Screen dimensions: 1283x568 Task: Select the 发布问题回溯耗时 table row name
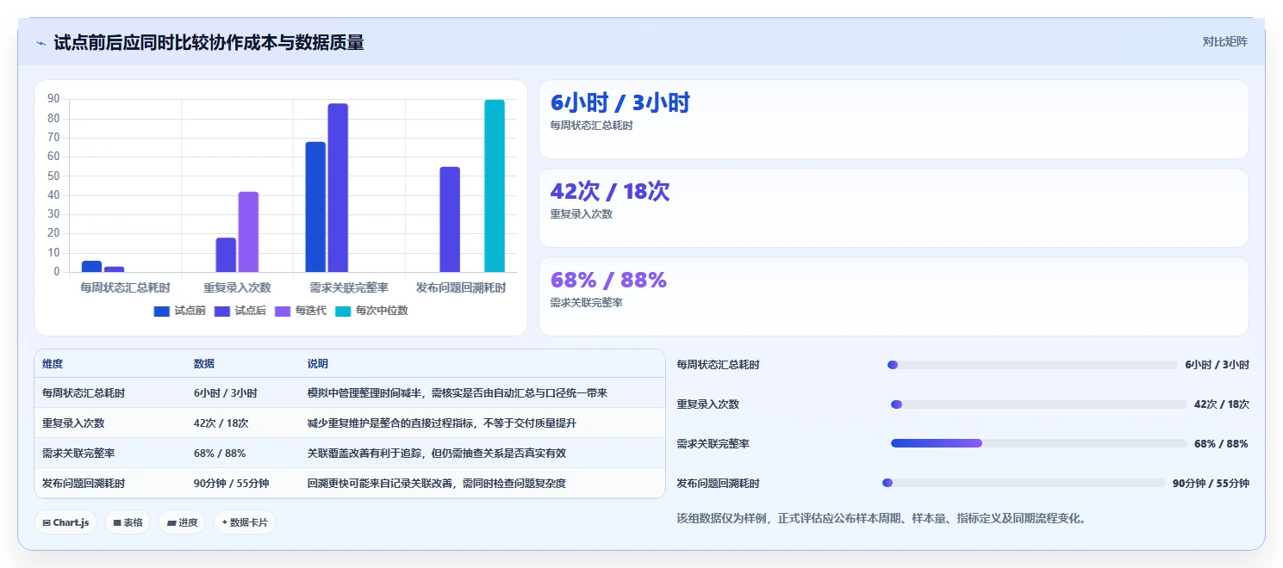pos(84,483)
